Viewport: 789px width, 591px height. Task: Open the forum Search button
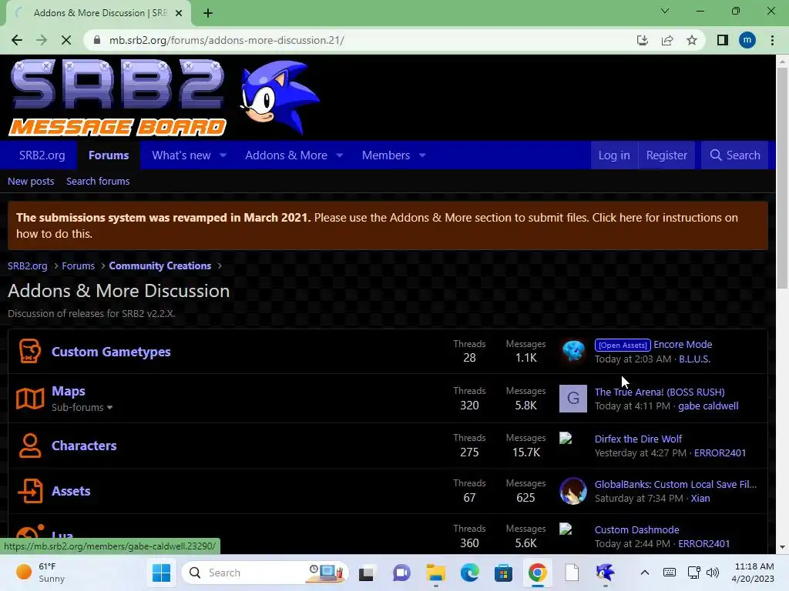click(x=734, y=155)
